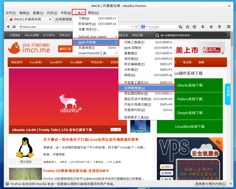The image size is (236, 189).
Task: Click the Google search magnifier icon
Action: 180,27
